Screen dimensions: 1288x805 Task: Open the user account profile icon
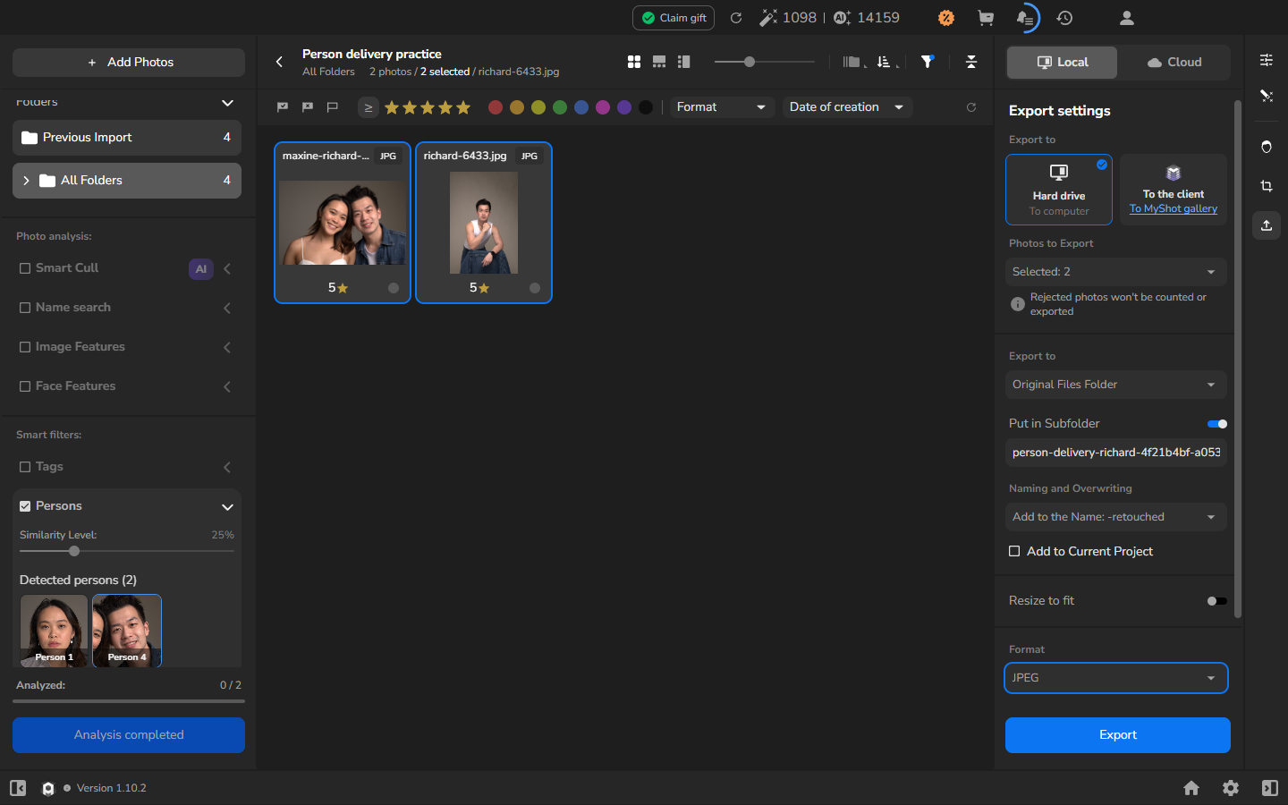click(x=1127, y=18)
